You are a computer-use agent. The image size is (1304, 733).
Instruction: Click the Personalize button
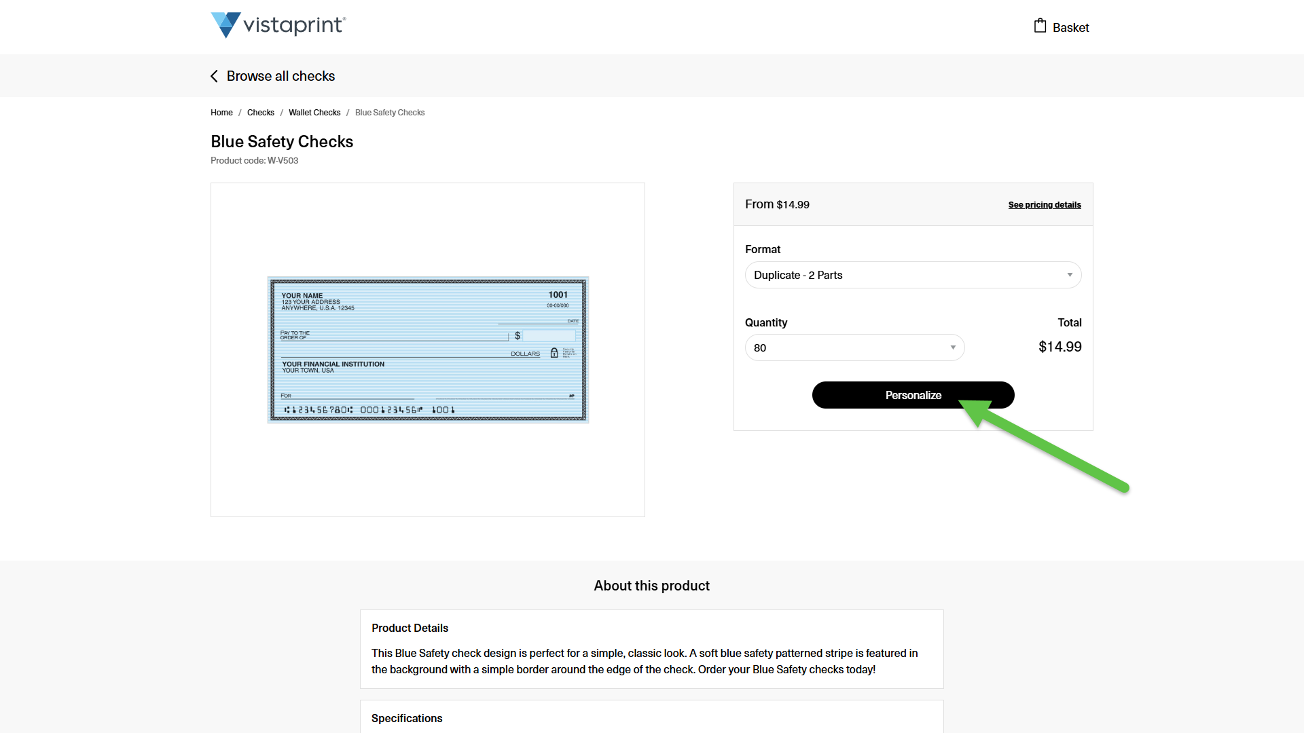[x=913, y=395]
